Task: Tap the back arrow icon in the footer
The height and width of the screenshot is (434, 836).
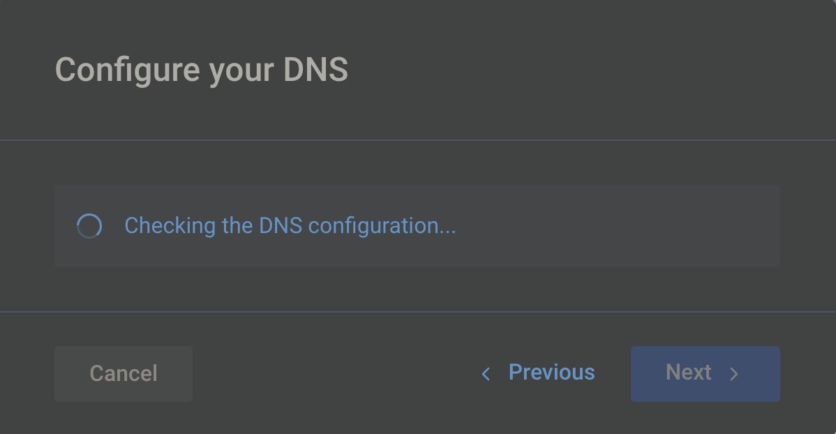Action: 486,374
